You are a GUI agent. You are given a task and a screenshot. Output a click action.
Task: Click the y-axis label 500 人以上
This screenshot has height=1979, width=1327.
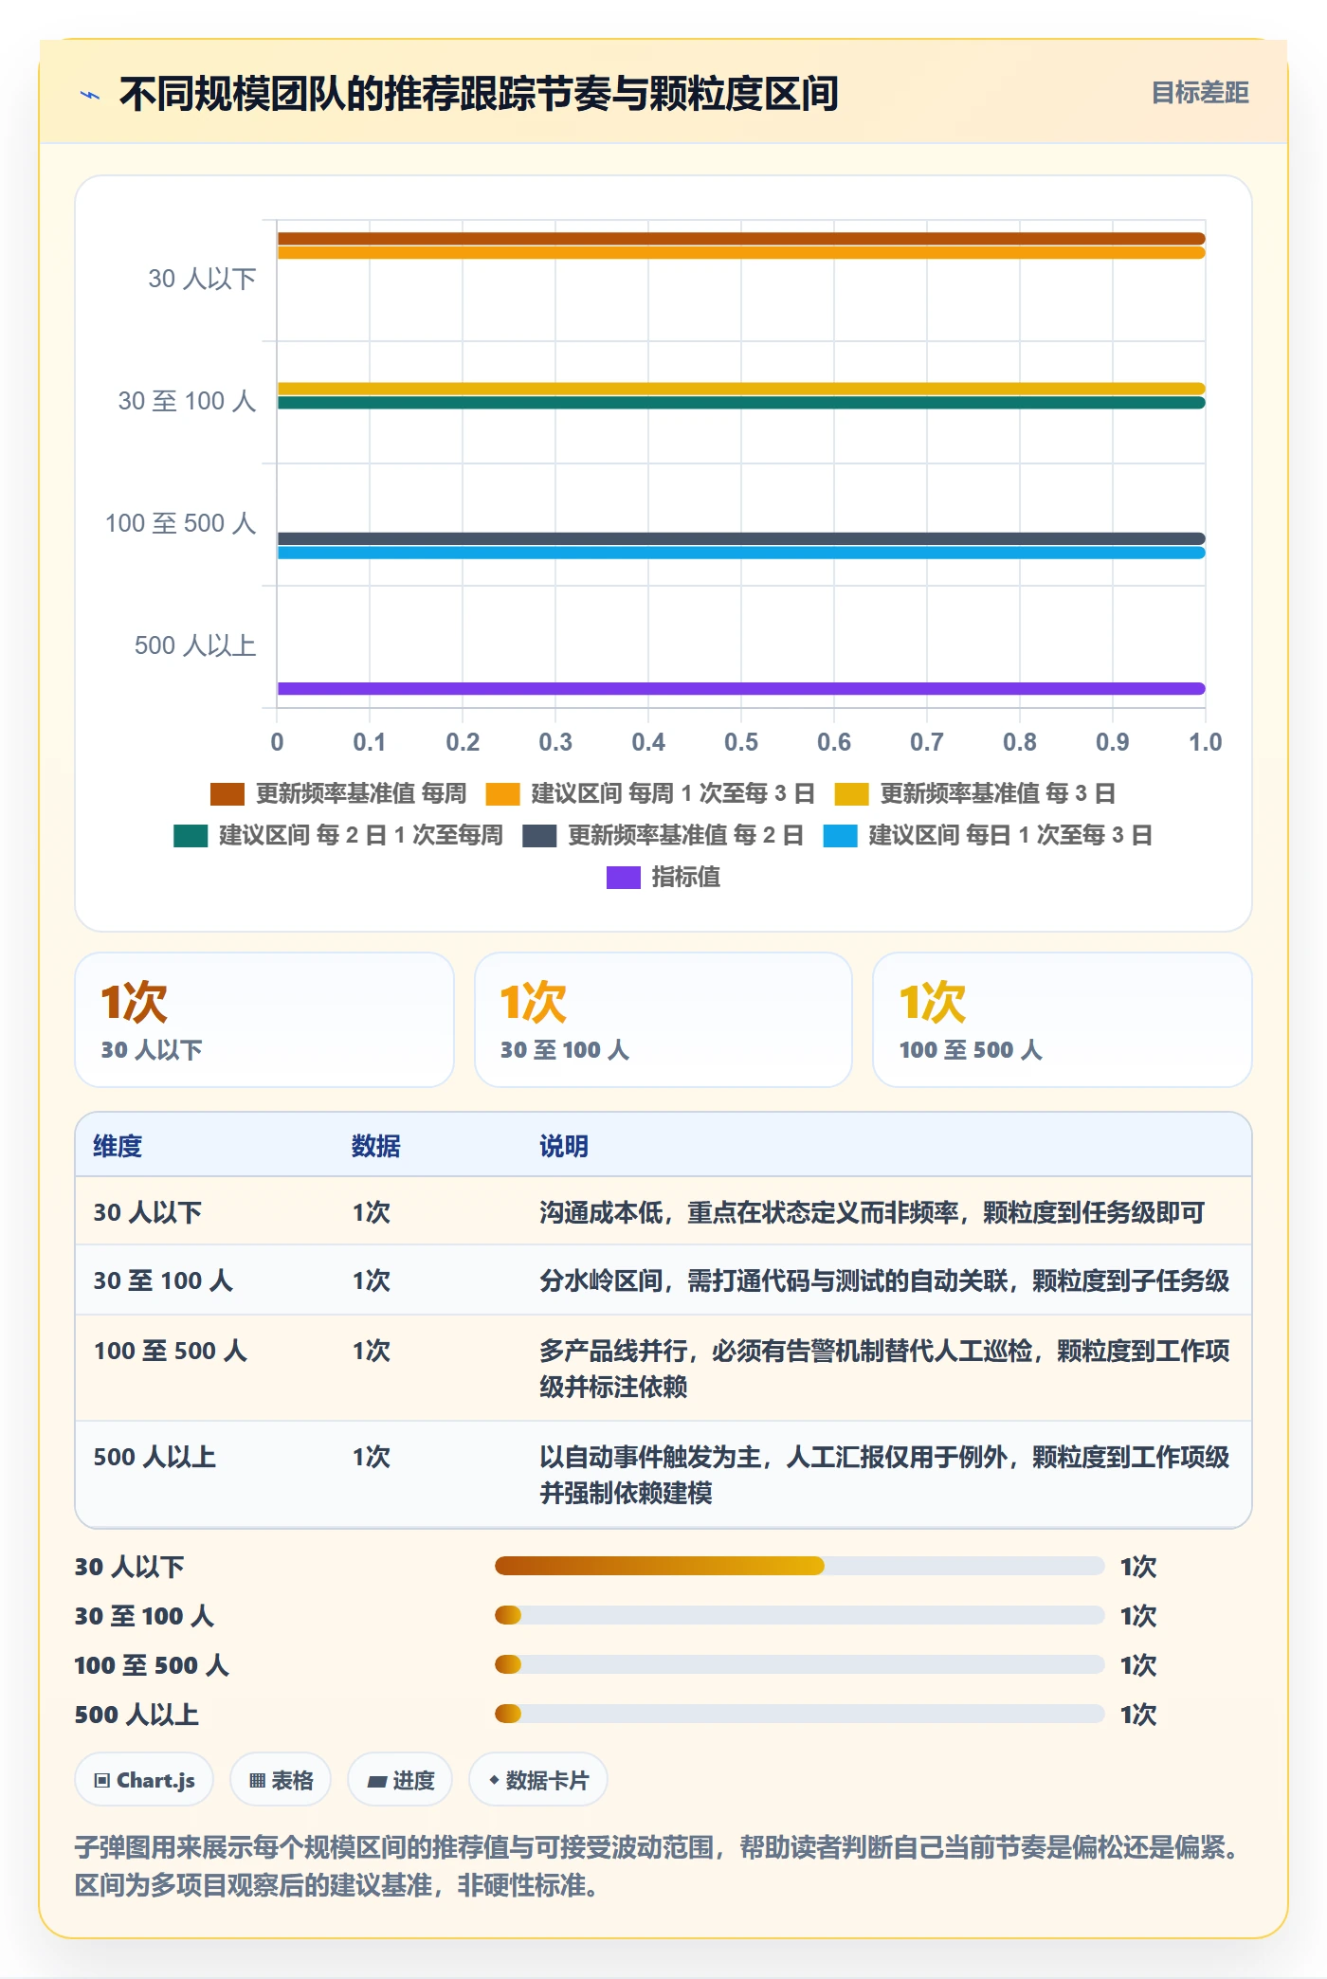(x=195, y=645)
